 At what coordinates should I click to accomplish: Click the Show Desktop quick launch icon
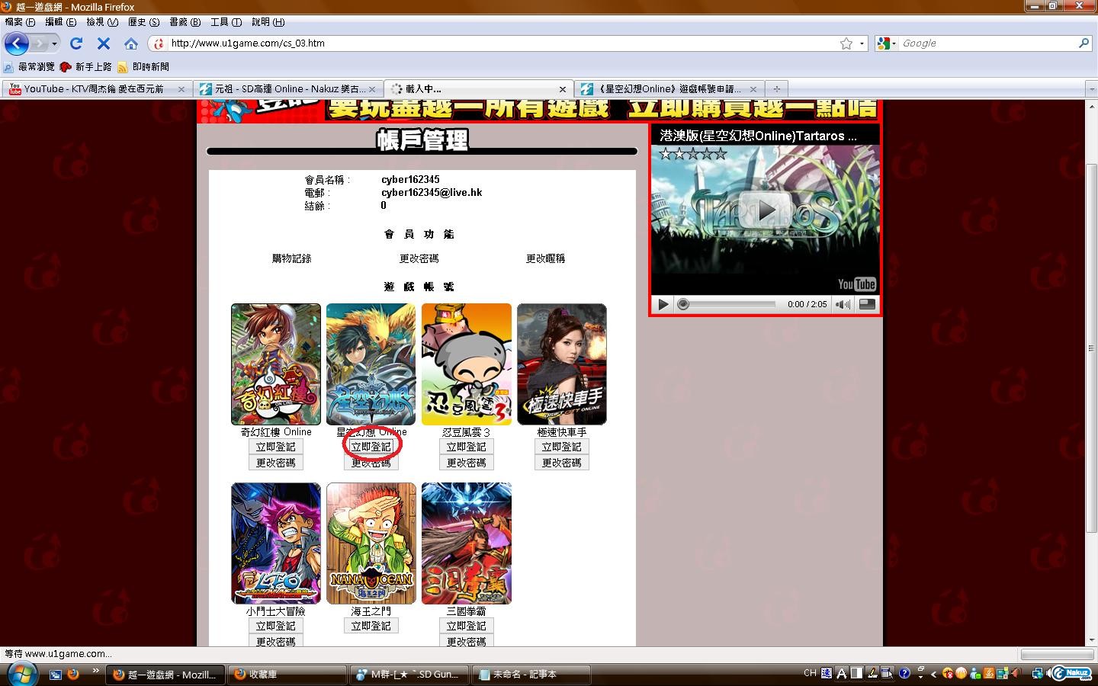click(56, 674)
